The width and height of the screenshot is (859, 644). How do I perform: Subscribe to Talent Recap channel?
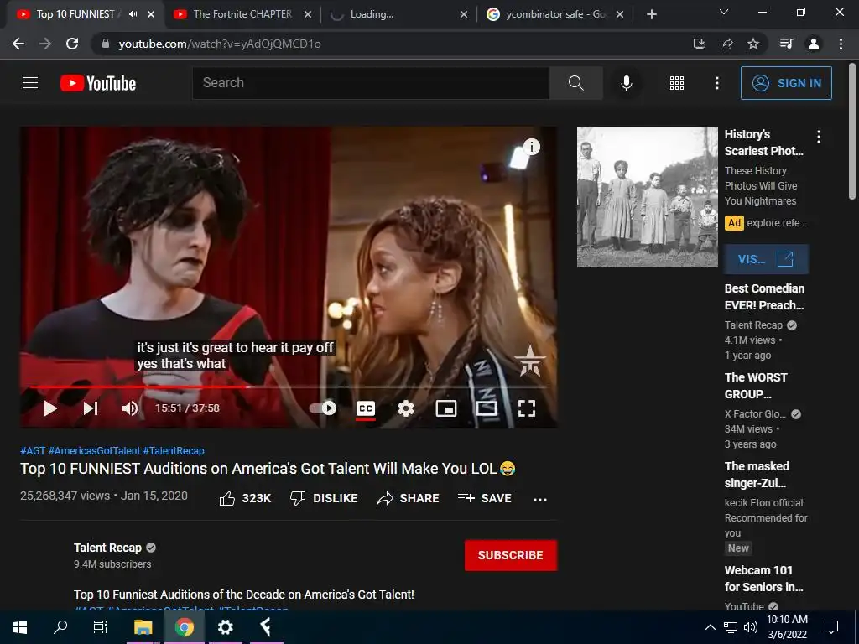coord(511,555)
